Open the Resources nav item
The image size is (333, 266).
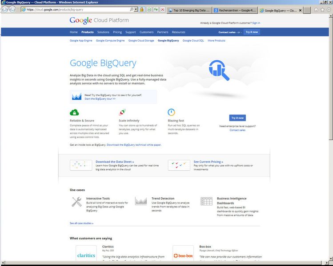point(179,32)
